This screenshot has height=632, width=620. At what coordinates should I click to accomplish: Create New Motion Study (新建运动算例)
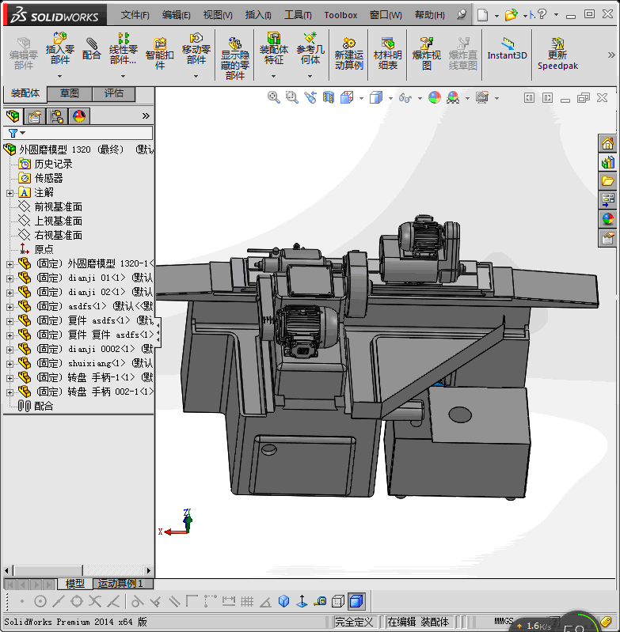(349, 54)
